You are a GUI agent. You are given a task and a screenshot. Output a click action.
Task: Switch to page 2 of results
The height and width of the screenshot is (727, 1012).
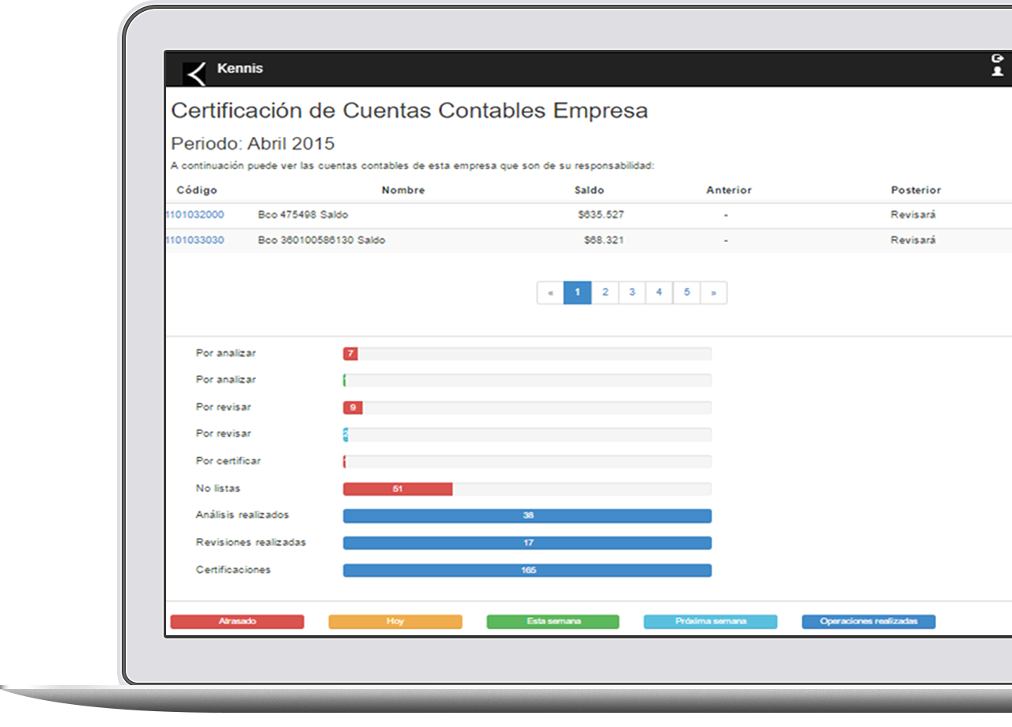[605, 293]
